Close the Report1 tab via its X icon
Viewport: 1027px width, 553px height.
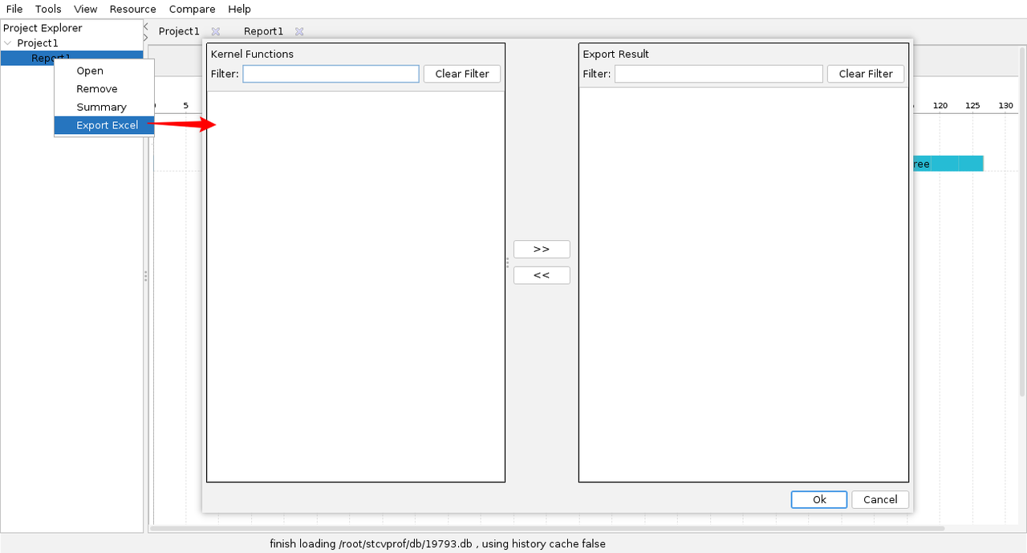(x=299, y=31)
